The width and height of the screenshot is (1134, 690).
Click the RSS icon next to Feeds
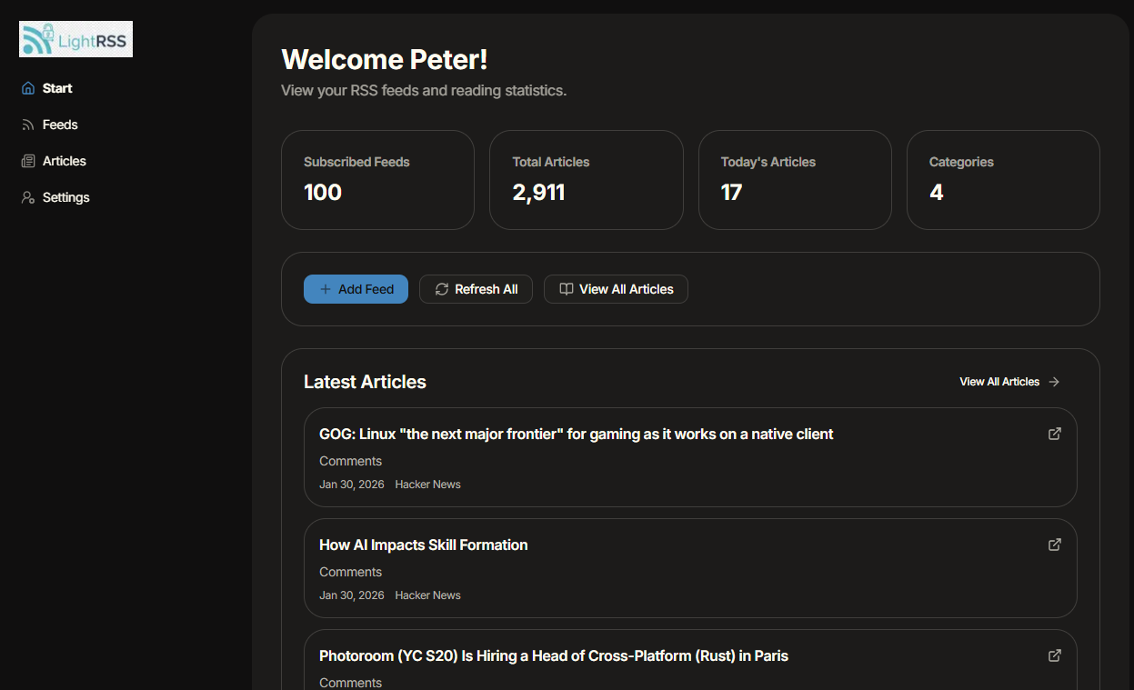(x=27, y=125)
